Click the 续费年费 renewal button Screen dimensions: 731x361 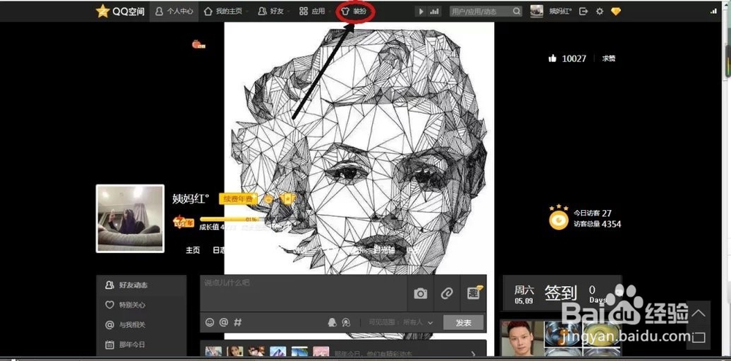click(x=238, y=199)
